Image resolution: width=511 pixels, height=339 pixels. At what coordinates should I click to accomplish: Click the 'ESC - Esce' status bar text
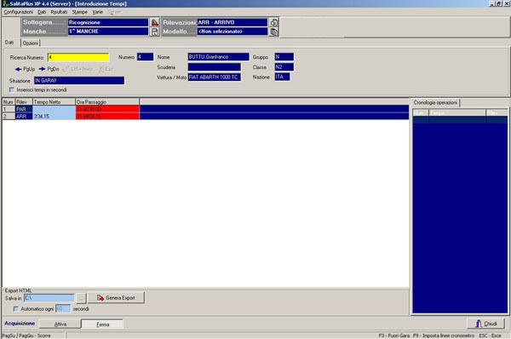(491, 336)
